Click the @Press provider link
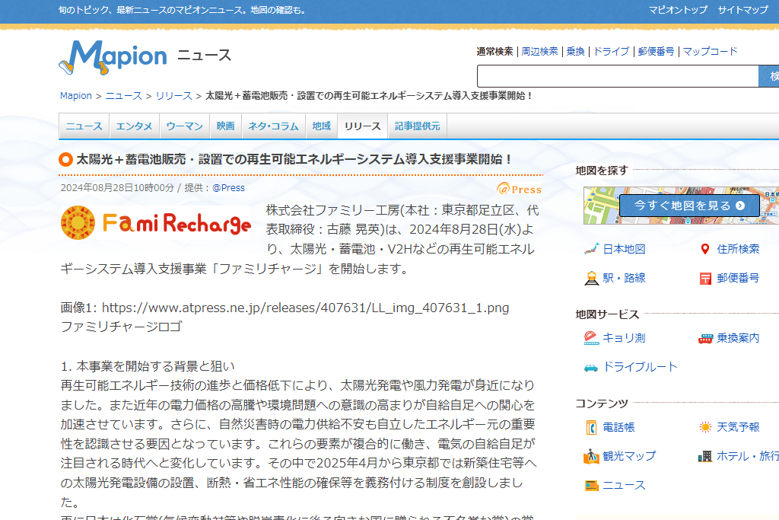Screen dimensions: 779x520 228,188
